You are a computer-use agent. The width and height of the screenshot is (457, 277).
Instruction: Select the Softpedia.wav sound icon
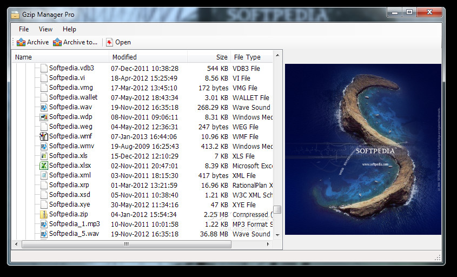click(44, 107)
